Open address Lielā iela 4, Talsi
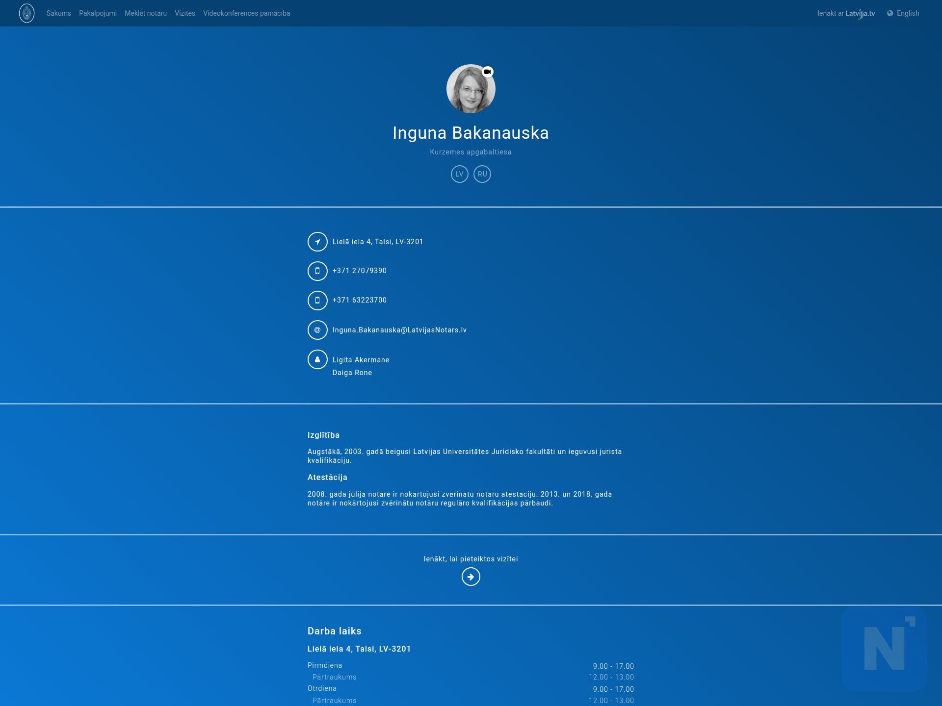Screen dimensions: 942x706 378,242
